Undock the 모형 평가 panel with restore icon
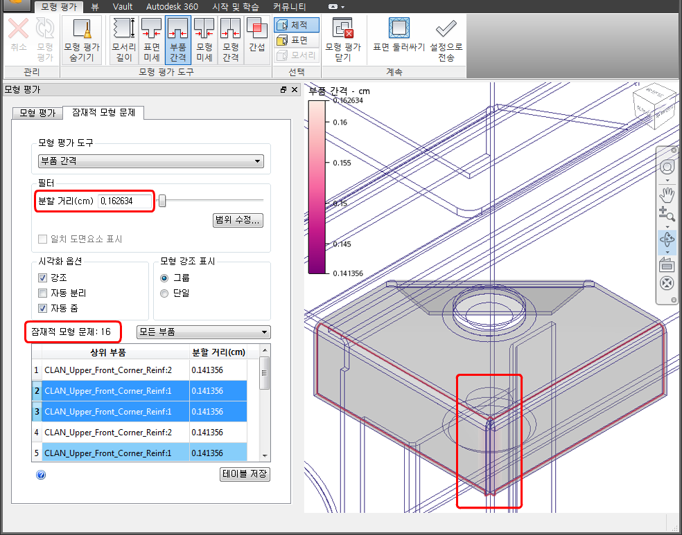This screenshot has width=682, height=535. tap(283, 89)
